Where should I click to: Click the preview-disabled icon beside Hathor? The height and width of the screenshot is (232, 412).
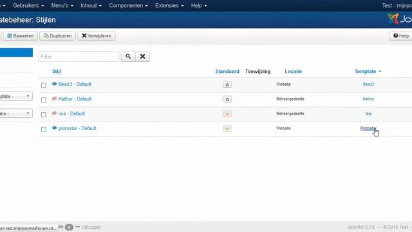[x=54, y=99]
